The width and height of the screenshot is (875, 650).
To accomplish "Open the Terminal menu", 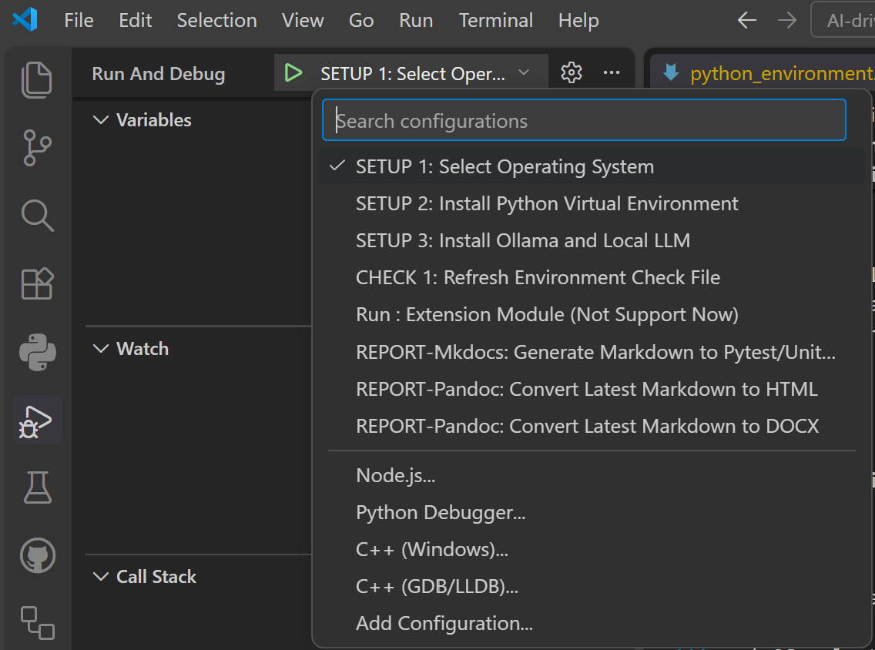I will tap(495, 21).
